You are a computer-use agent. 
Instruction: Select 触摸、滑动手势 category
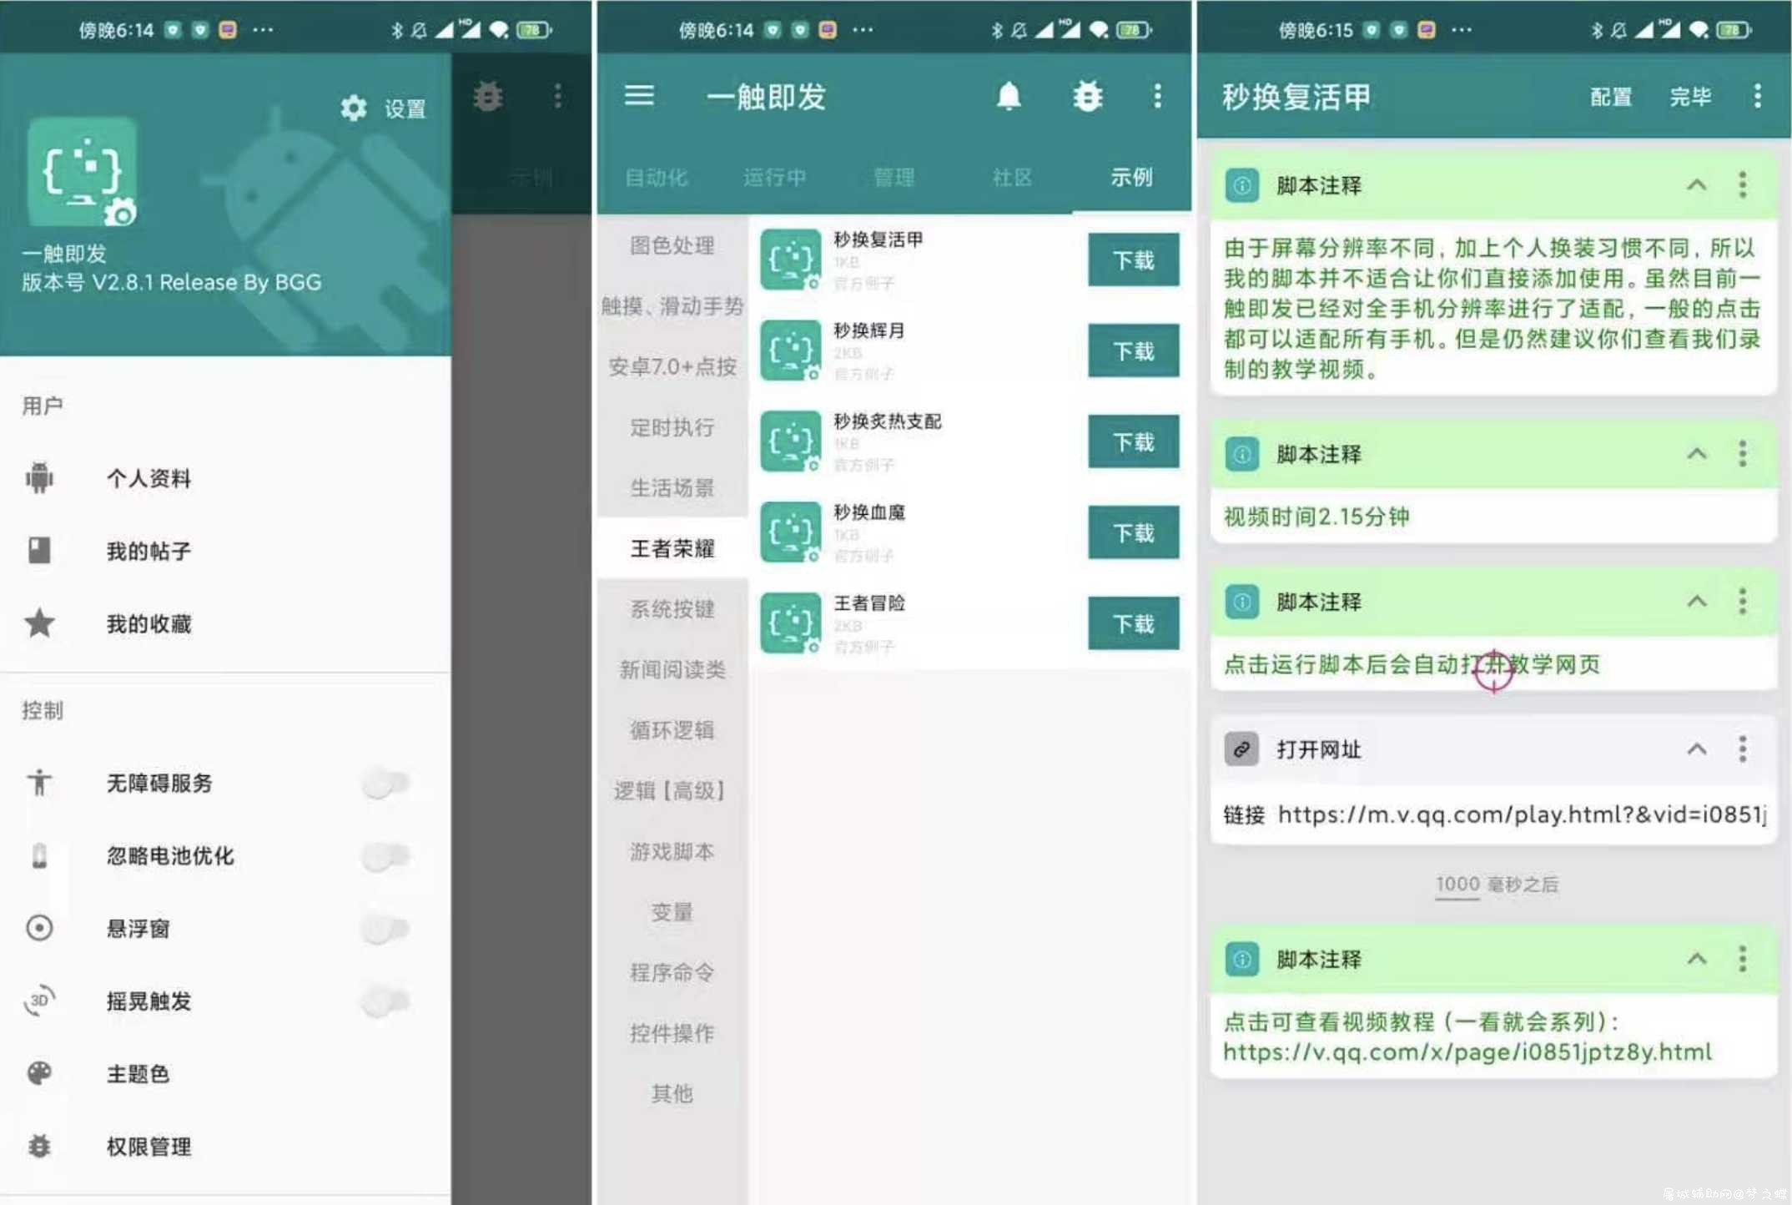click(672, 306)
